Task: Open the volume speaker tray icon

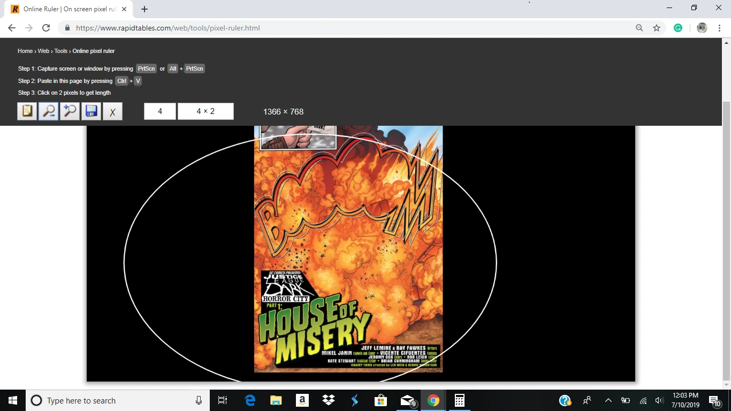Action: coord(659,400)
